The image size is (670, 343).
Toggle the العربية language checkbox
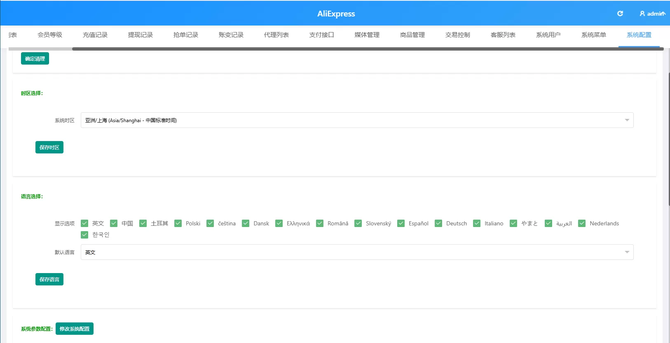click(x=548, y=223)
